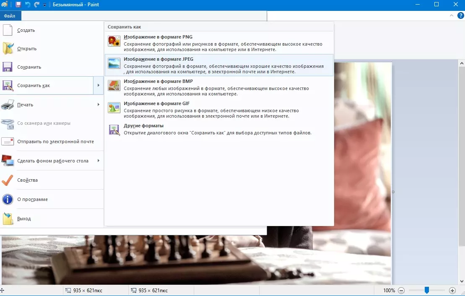The height and width of the screenshot is (296, 465).
Task: Click the Сохранить floppy disk icon
Action: (8, 67)
